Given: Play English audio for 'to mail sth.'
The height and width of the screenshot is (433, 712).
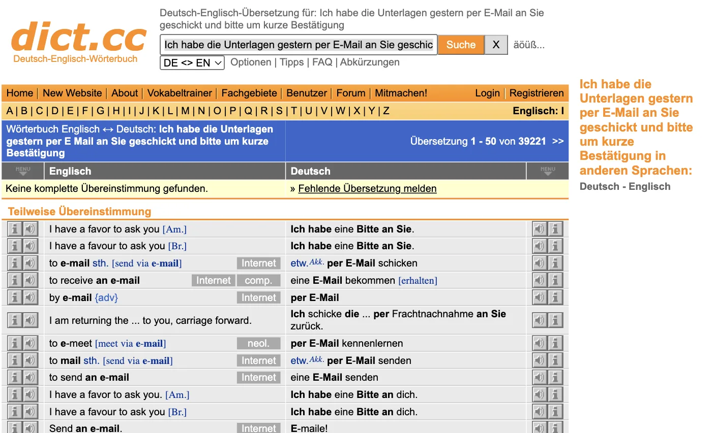Looking at the screenshot, I should [x=31, y=361].
